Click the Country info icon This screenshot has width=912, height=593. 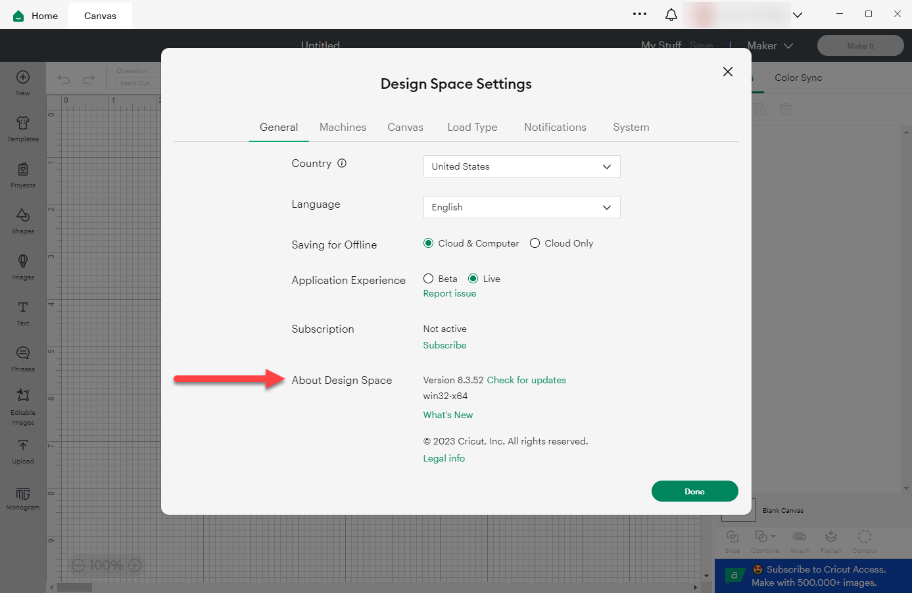click(342, 164)
